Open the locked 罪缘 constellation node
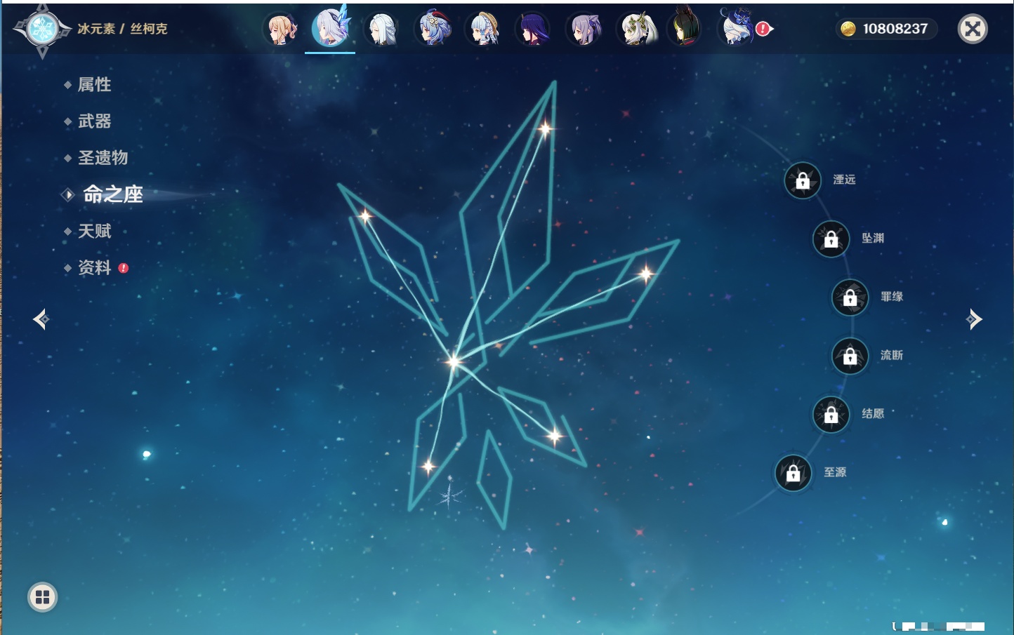 pyautogui.click(x=850, y=297)
